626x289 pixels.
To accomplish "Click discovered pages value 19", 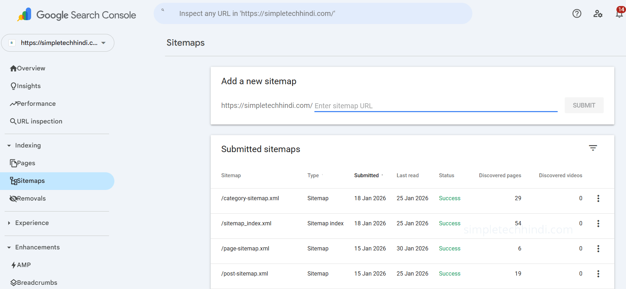I will pos(518,274).
